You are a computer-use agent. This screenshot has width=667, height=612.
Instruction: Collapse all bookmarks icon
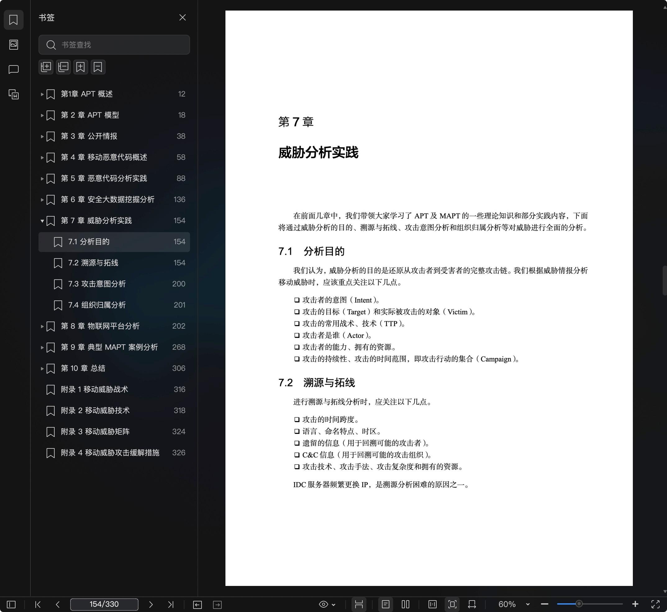pyautogui.click(x=63, y=67)
